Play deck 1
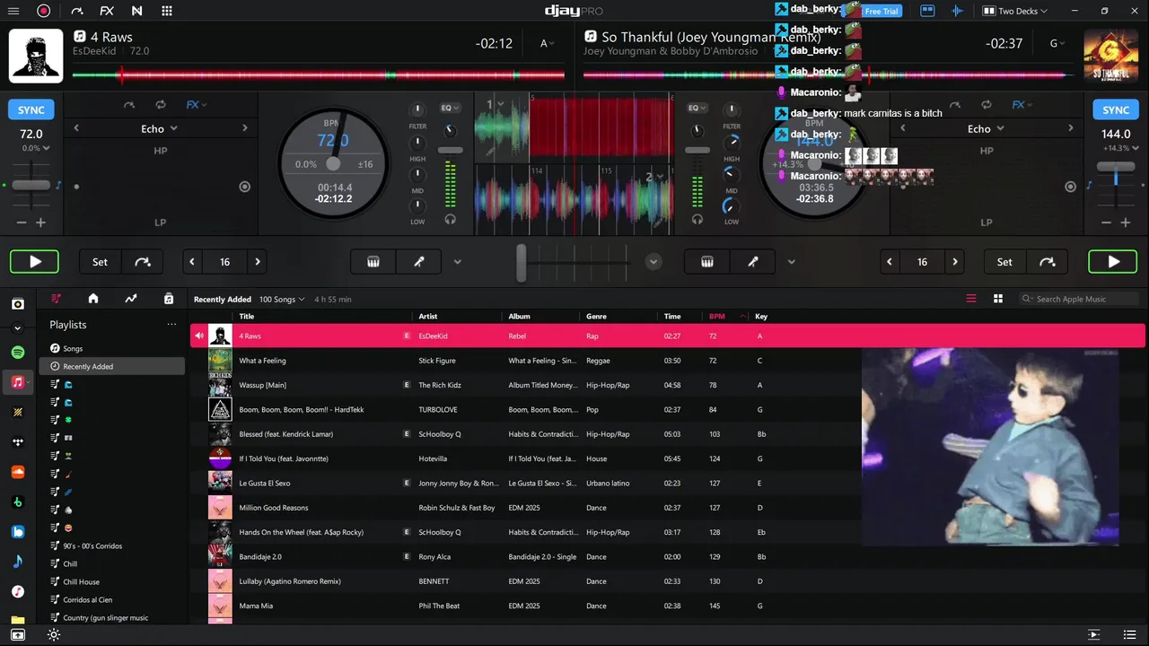1149x646 pixels. 35,262
